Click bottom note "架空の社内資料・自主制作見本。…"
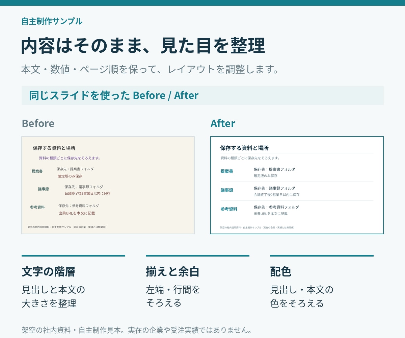 (x=137, y=330)
